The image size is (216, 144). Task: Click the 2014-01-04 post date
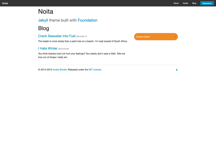tap(63, 49)
